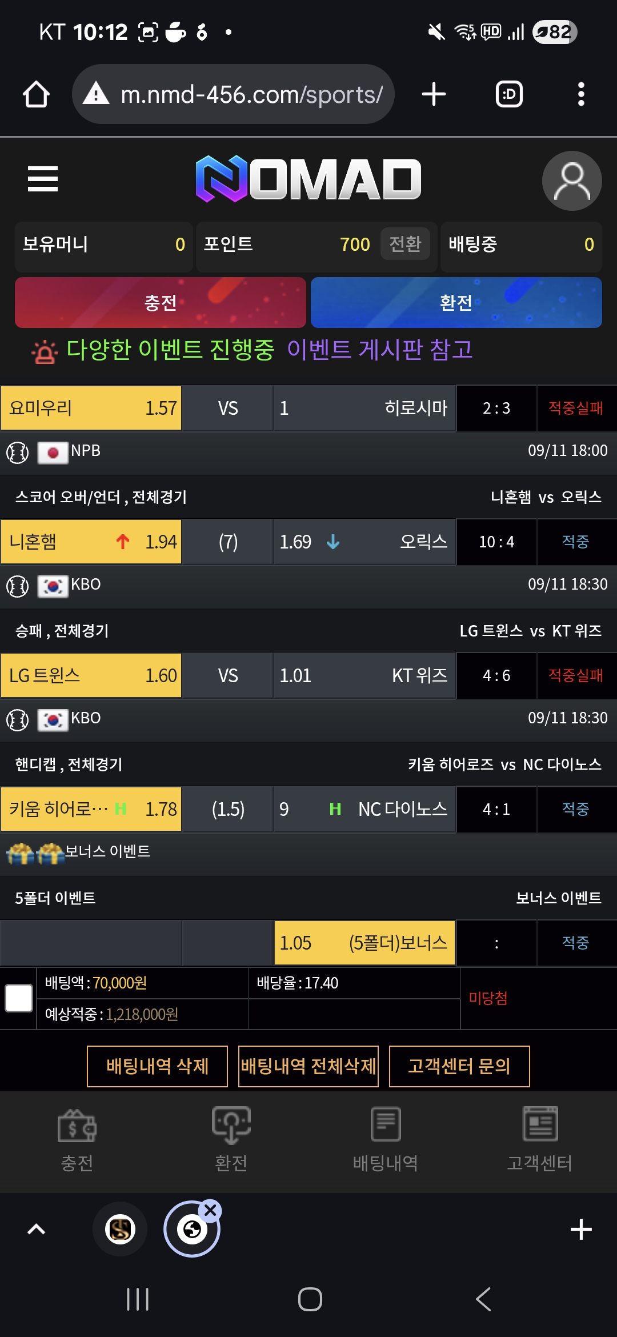Click 고객센터 문의 button

point(459,1066)
